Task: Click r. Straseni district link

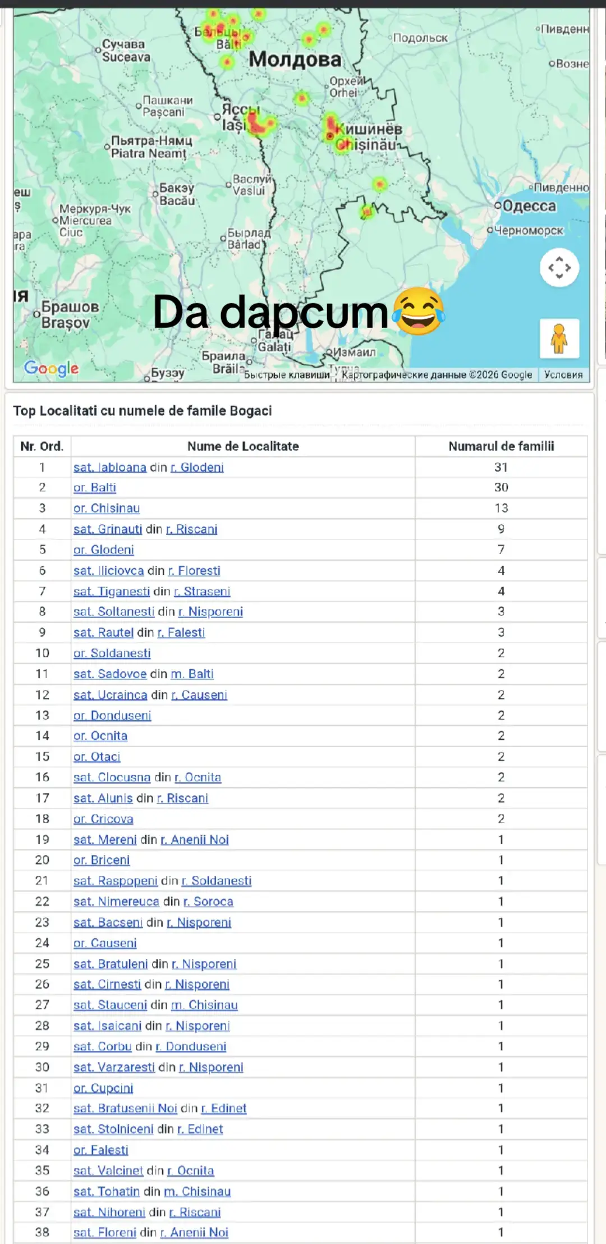Action: tap(202, 591)
